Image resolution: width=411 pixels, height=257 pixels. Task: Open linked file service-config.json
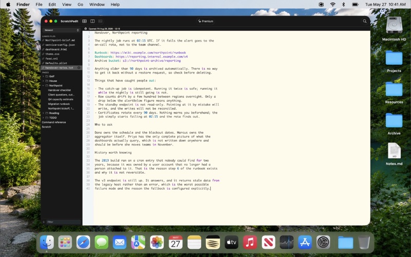[x=60, y=45]
